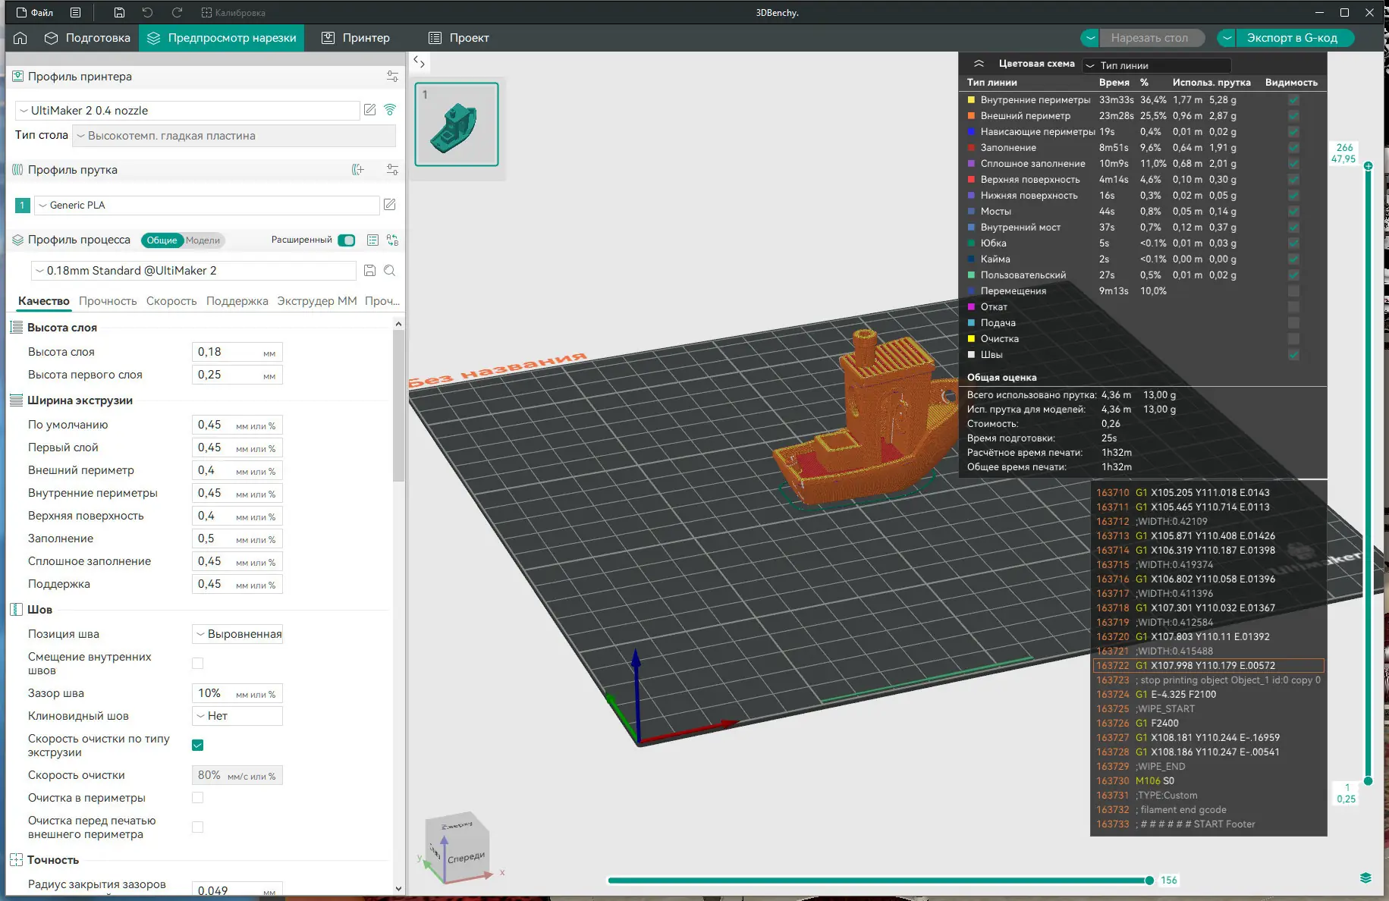Select plate 1 thumbnail

[457, 124]
